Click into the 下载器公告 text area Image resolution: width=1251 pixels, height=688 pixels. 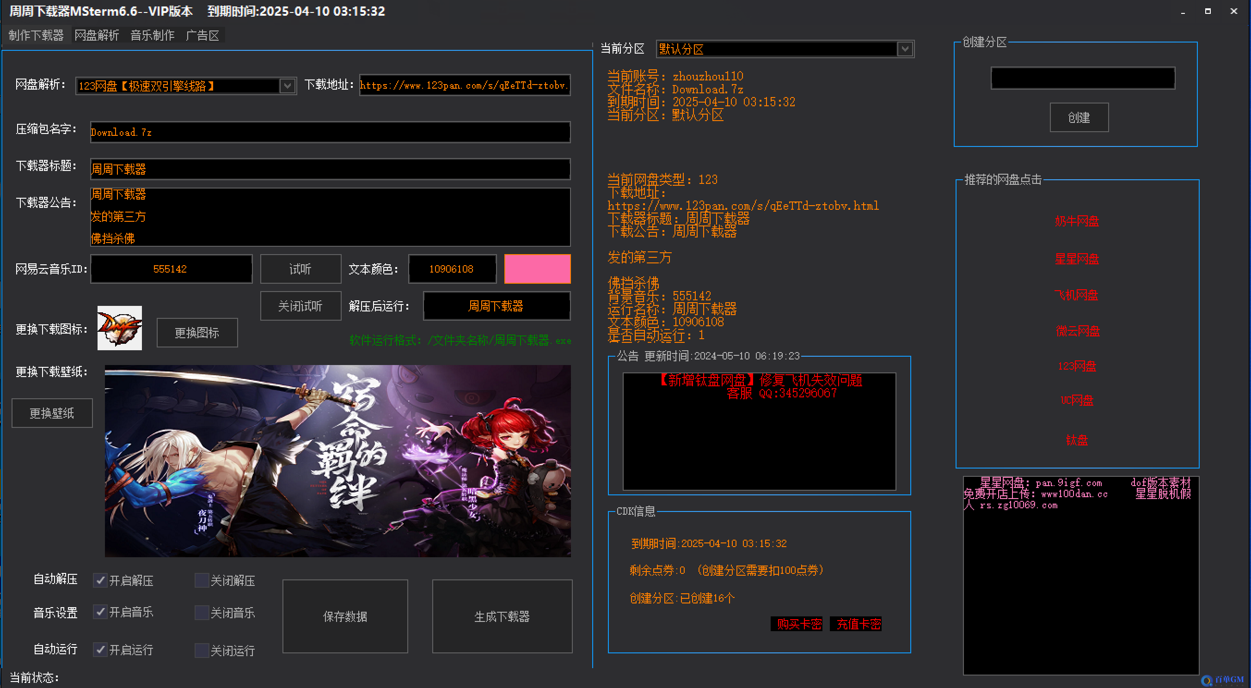click(x=330, y=217)
